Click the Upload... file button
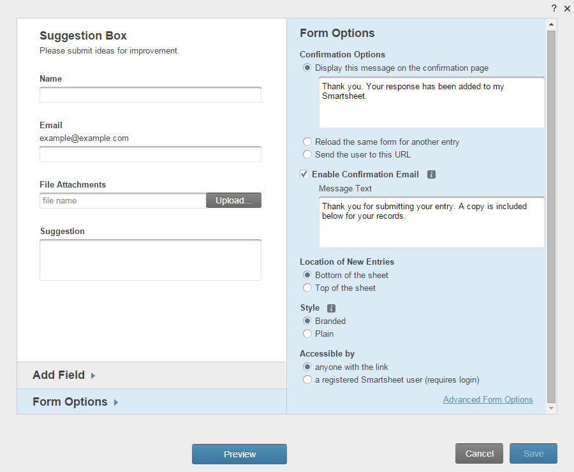The width and height of the screenshot is (574, 472). click(233, 200)
